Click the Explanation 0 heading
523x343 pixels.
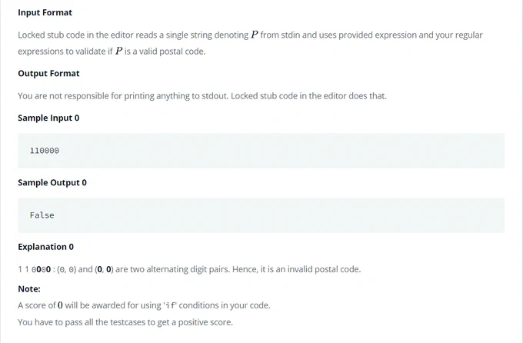pyautogui.click(x=45, y=247)
